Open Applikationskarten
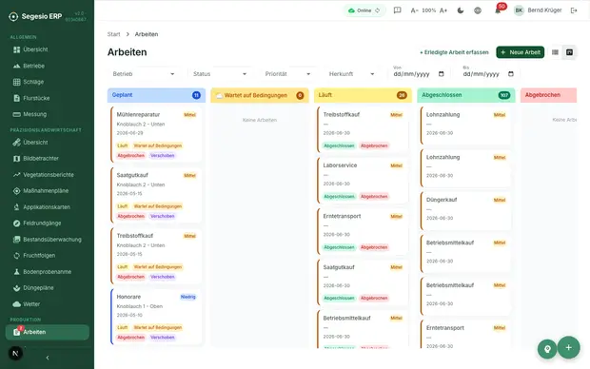Viewport: 590px width, 369px height. click(47, 207)
